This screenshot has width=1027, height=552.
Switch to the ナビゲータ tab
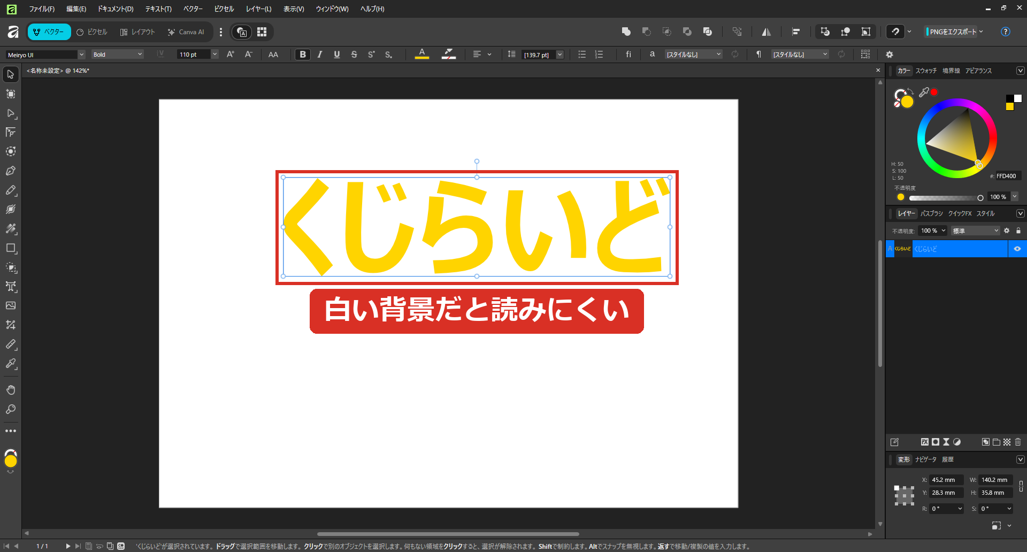coord(926,459)
